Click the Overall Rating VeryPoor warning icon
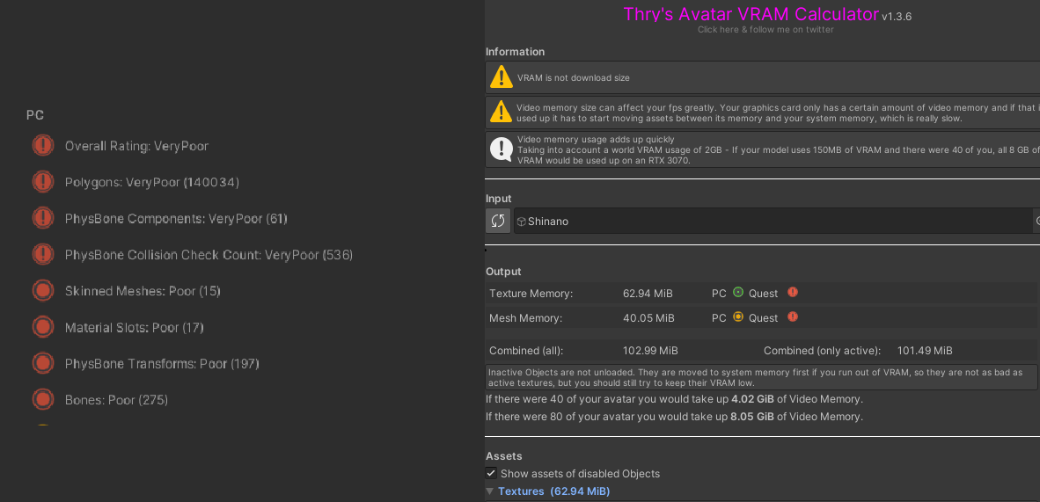 coord(43,145)
